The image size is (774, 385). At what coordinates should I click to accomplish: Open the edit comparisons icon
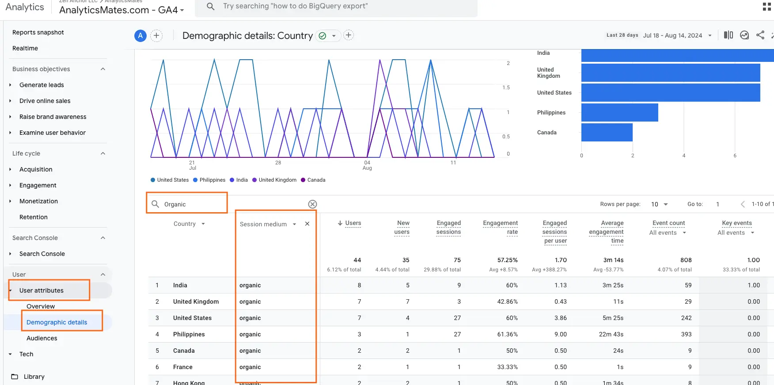728,35
